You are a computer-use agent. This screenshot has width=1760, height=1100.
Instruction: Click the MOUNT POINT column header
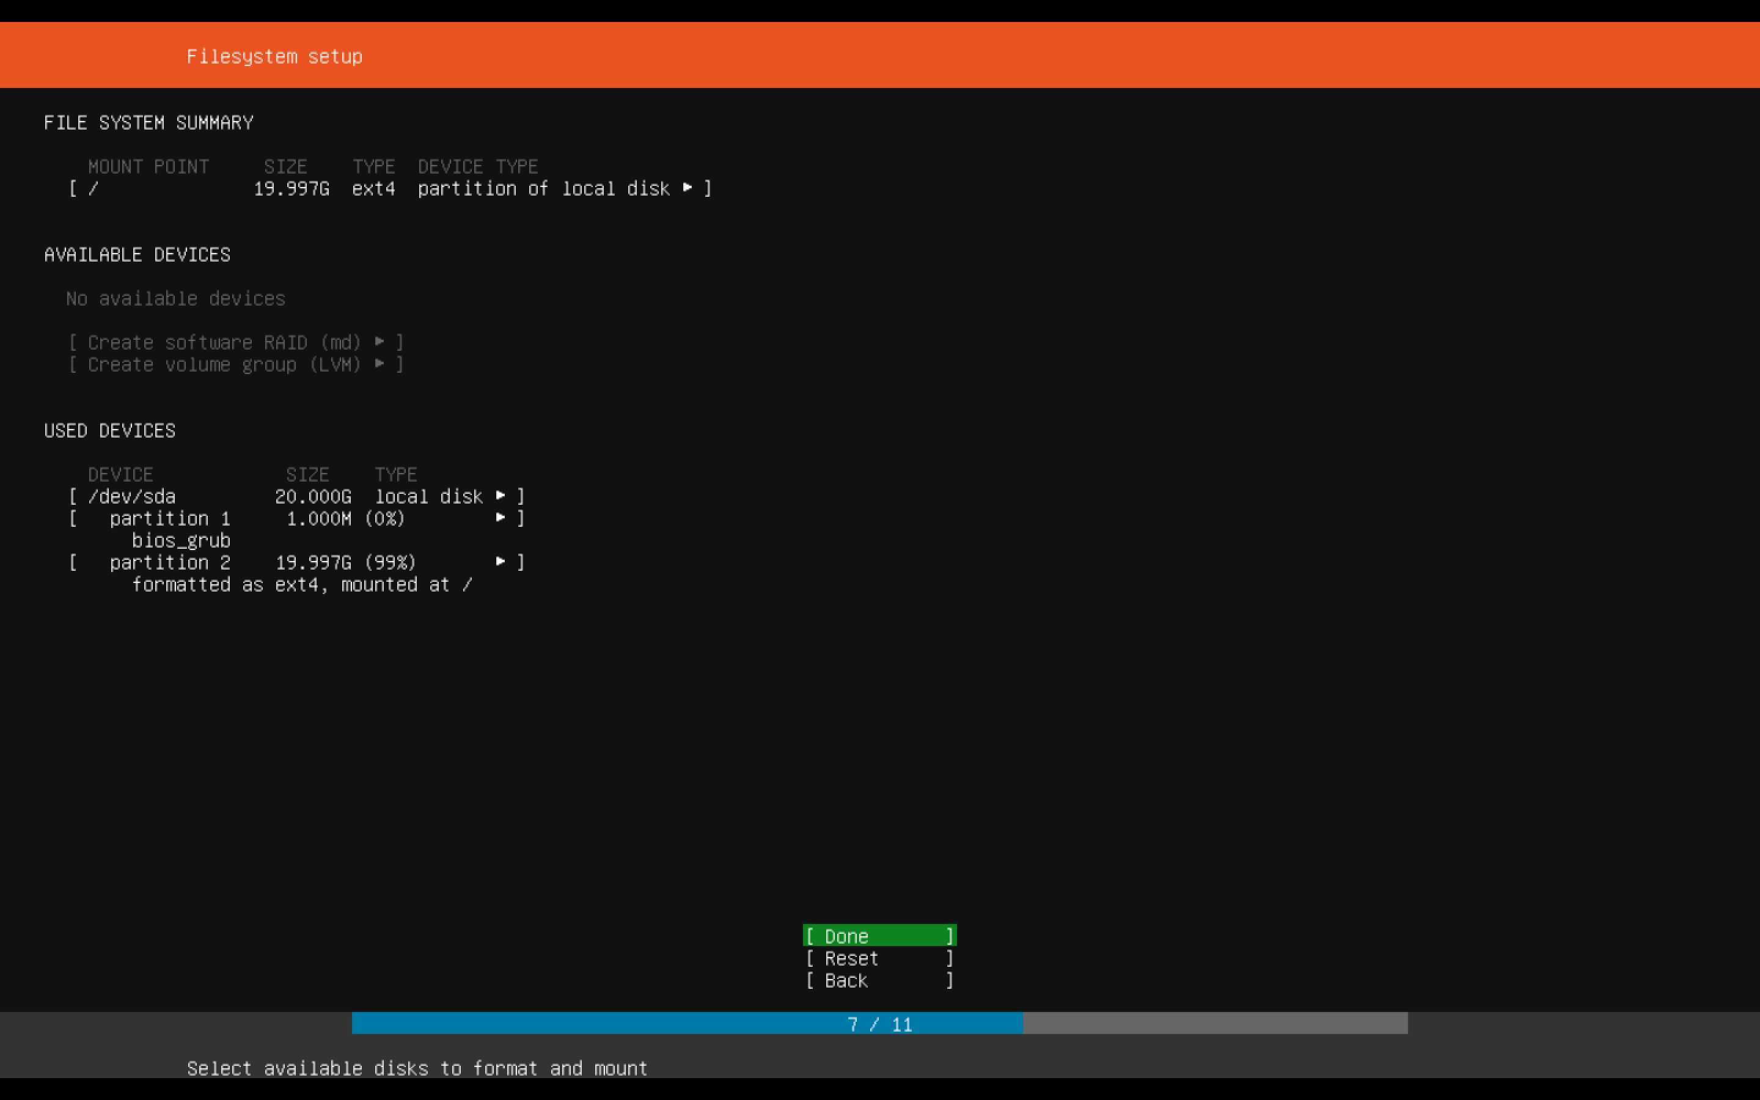[148, 167]
